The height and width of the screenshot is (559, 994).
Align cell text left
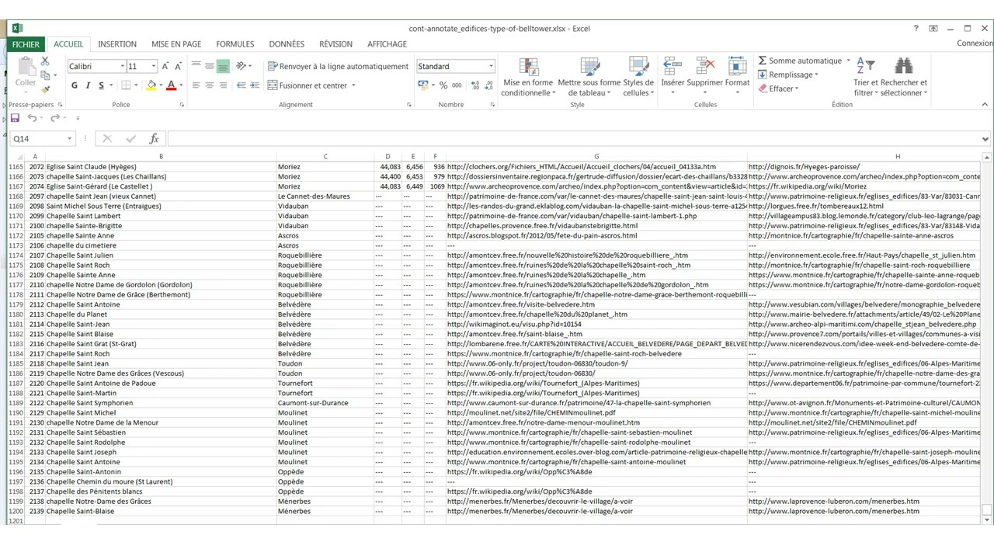(x=196, y=85)
